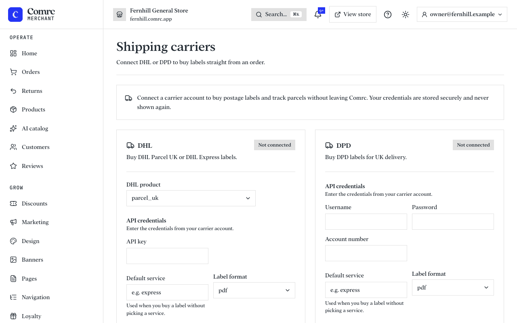Click the DPD Password field
This screenshot has width=517, height=323.
click(453, 222)
